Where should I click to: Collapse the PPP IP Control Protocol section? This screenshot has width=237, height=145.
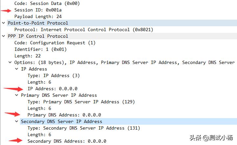pyautogui.click(x=4, y=36)
